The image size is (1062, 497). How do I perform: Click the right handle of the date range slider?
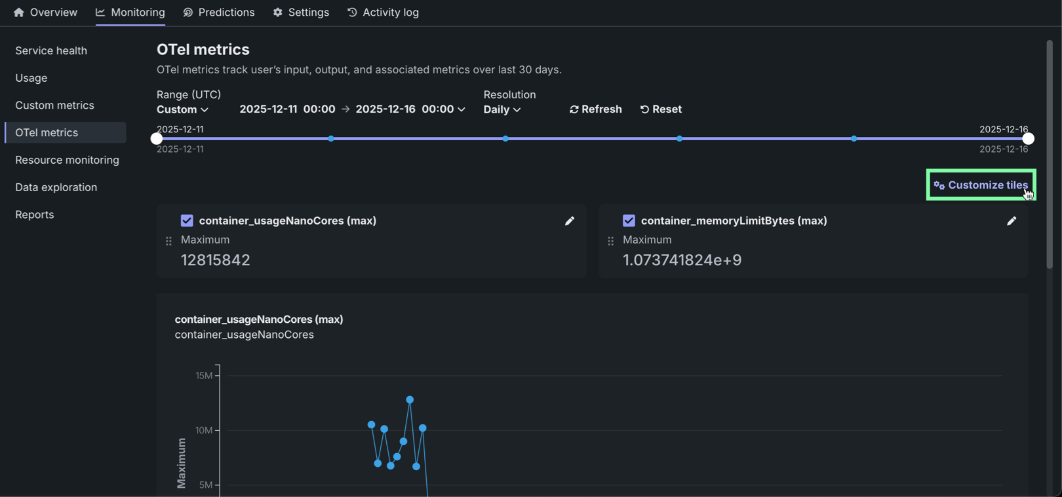click(1028, 139)
